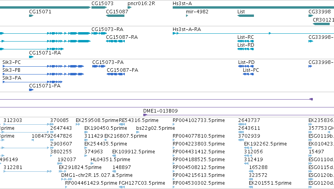Select the CG15073-RA transcript glyph
The width and height of the screenshot is (334, 189).
(99, 33)
